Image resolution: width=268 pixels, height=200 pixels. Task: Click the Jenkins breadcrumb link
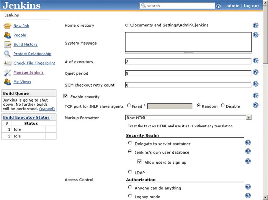coord(11,15)
